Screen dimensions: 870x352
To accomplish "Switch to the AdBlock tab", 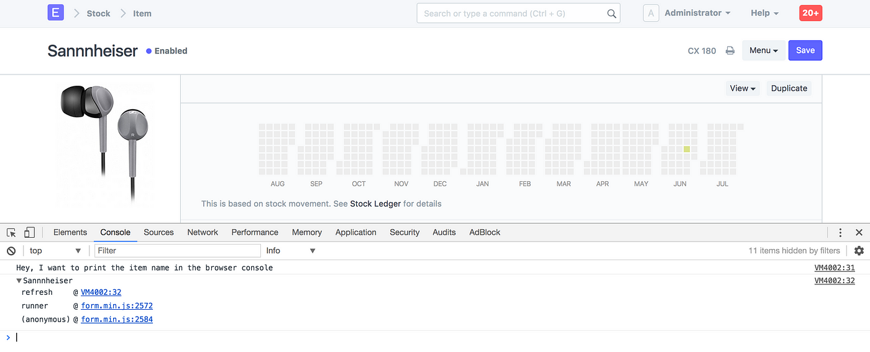I will [485, 232].
